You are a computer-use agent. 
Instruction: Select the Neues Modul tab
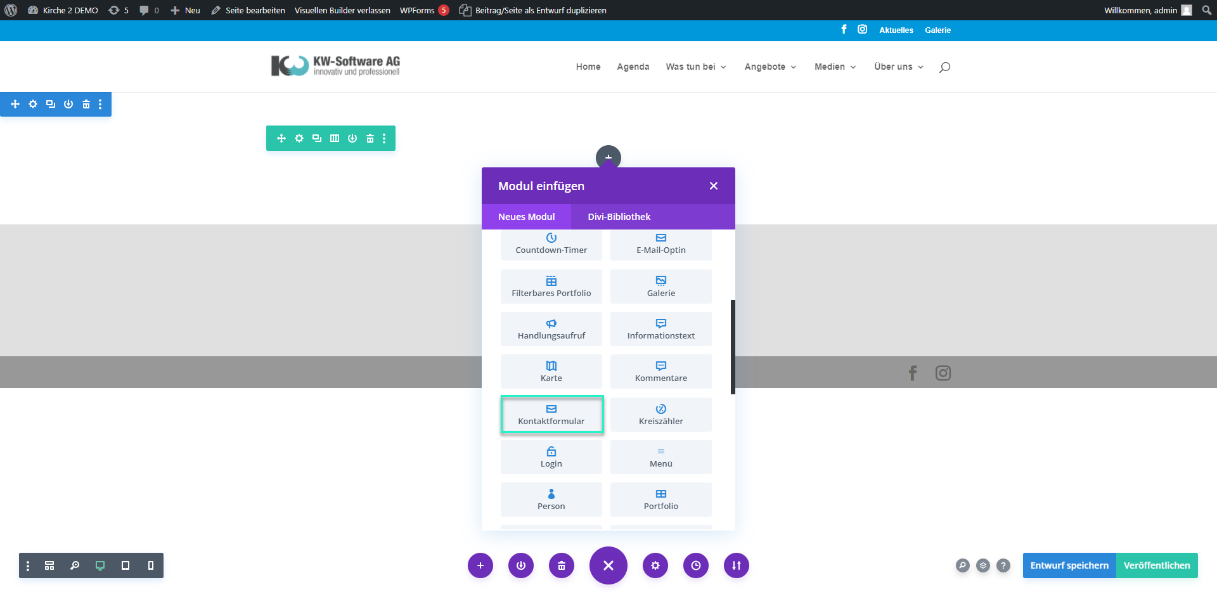[x=526, y=217]
